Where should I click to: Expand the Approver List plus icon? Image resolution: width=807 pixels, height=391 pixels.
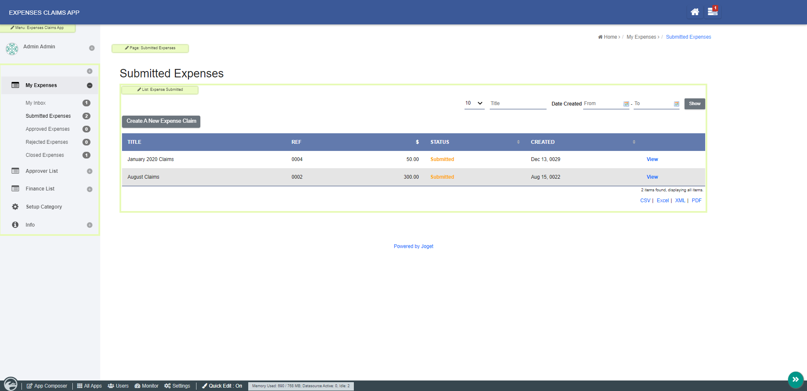click(x=90, y=171)
